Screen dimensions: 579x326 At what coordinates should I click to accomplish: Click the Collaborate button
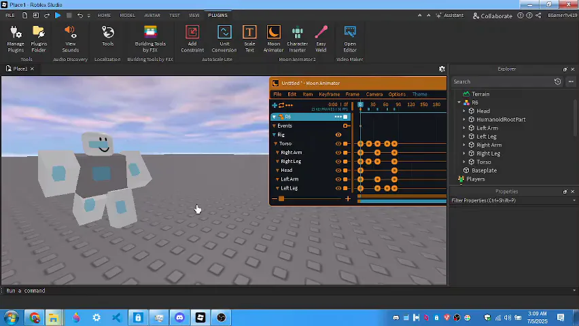pos(493,16)
